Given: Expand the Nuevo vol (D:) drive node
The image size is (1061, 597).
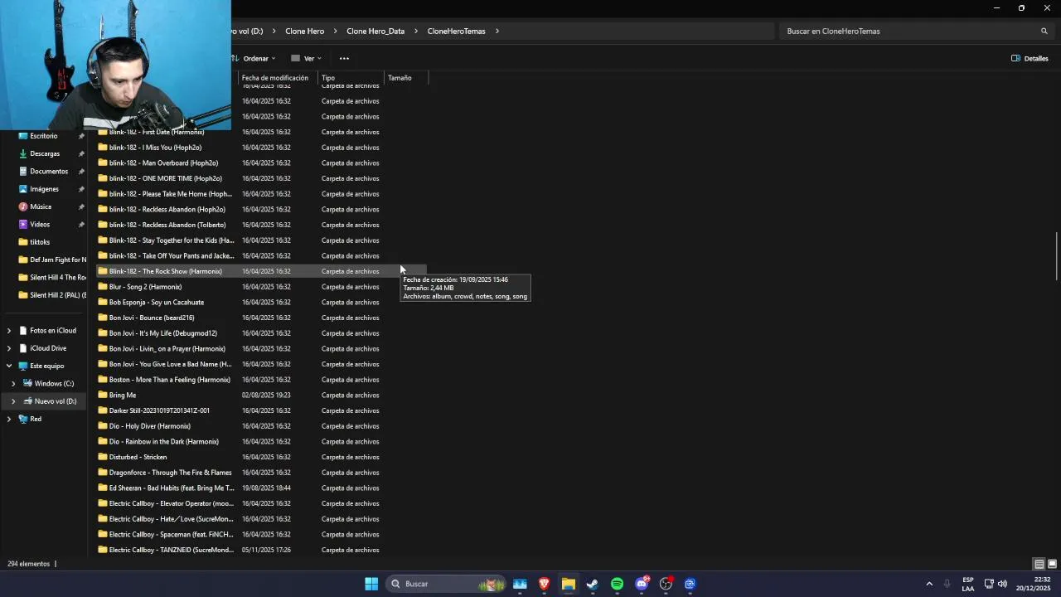Looking at the screenshot, I should tap(13, 401).
